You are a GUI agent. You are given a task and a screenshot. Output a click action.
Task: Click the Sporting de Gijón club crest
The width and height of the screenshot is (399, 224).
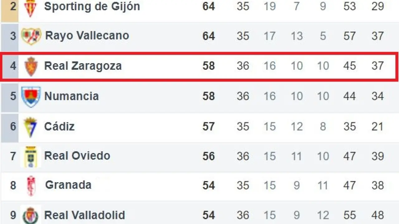31,7
